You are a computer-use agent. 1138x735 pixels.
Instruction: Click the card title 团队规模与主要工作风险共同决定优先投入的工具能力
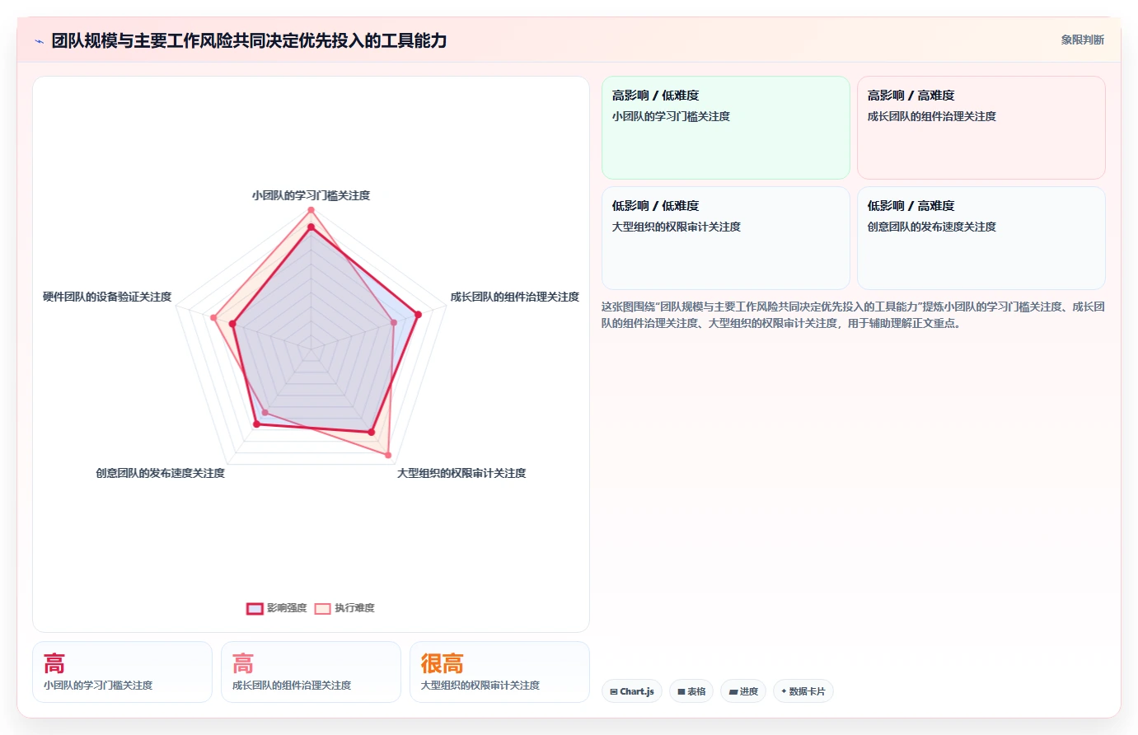pyautogui.click(x=249, y=40)
